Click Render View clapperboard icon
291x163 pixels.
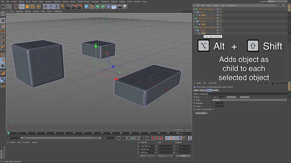pos(68,7)
